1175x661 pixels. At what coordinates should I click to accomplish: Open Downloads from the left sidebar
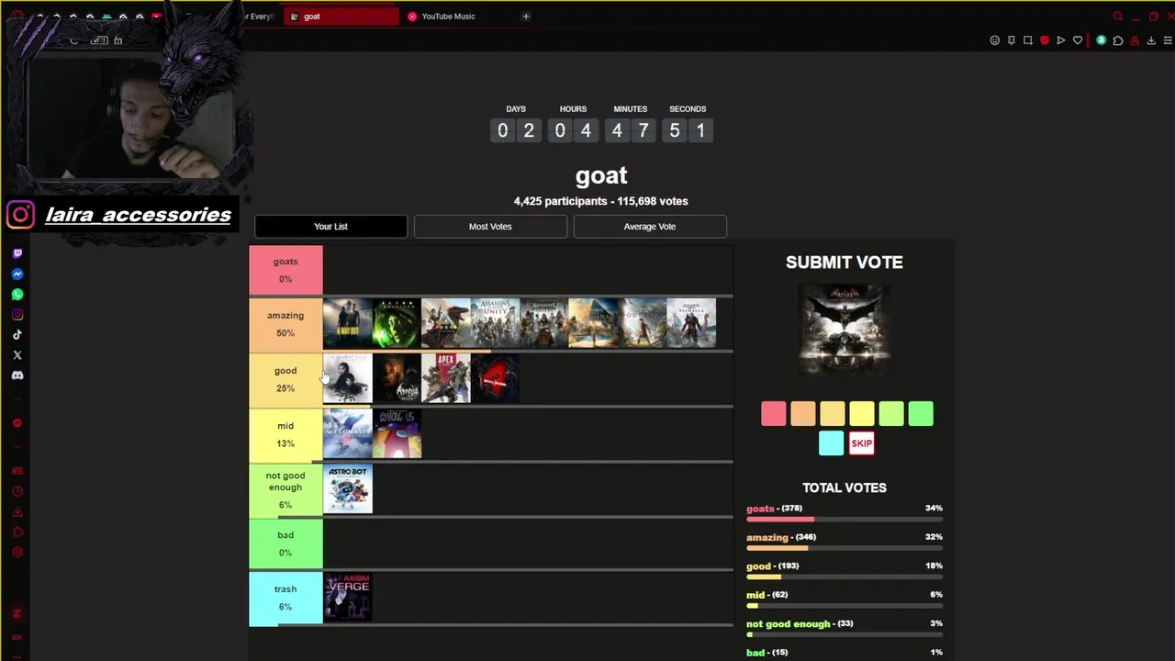pyautogui.click(x=17, y=511)
